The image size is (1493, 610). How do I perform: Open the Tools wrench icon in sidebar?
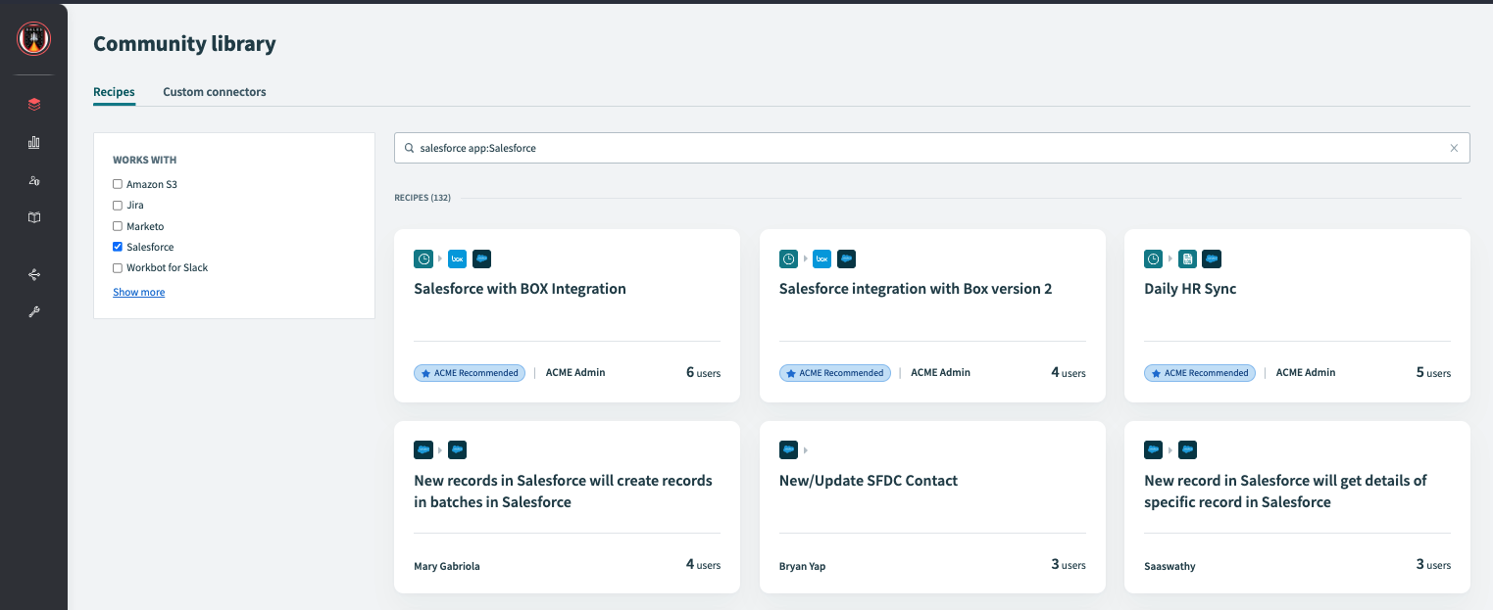point(33,312)
